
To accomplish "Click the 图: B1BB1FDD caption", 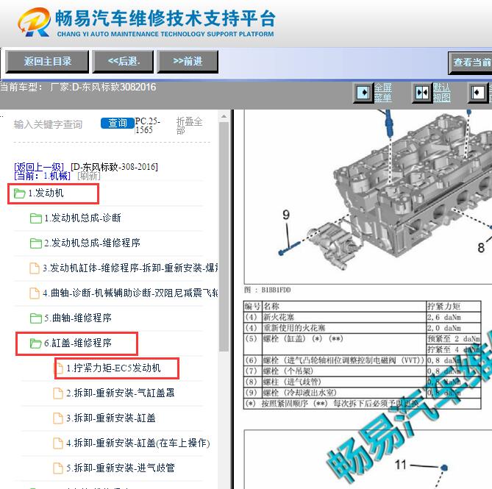I will [268, 290].
